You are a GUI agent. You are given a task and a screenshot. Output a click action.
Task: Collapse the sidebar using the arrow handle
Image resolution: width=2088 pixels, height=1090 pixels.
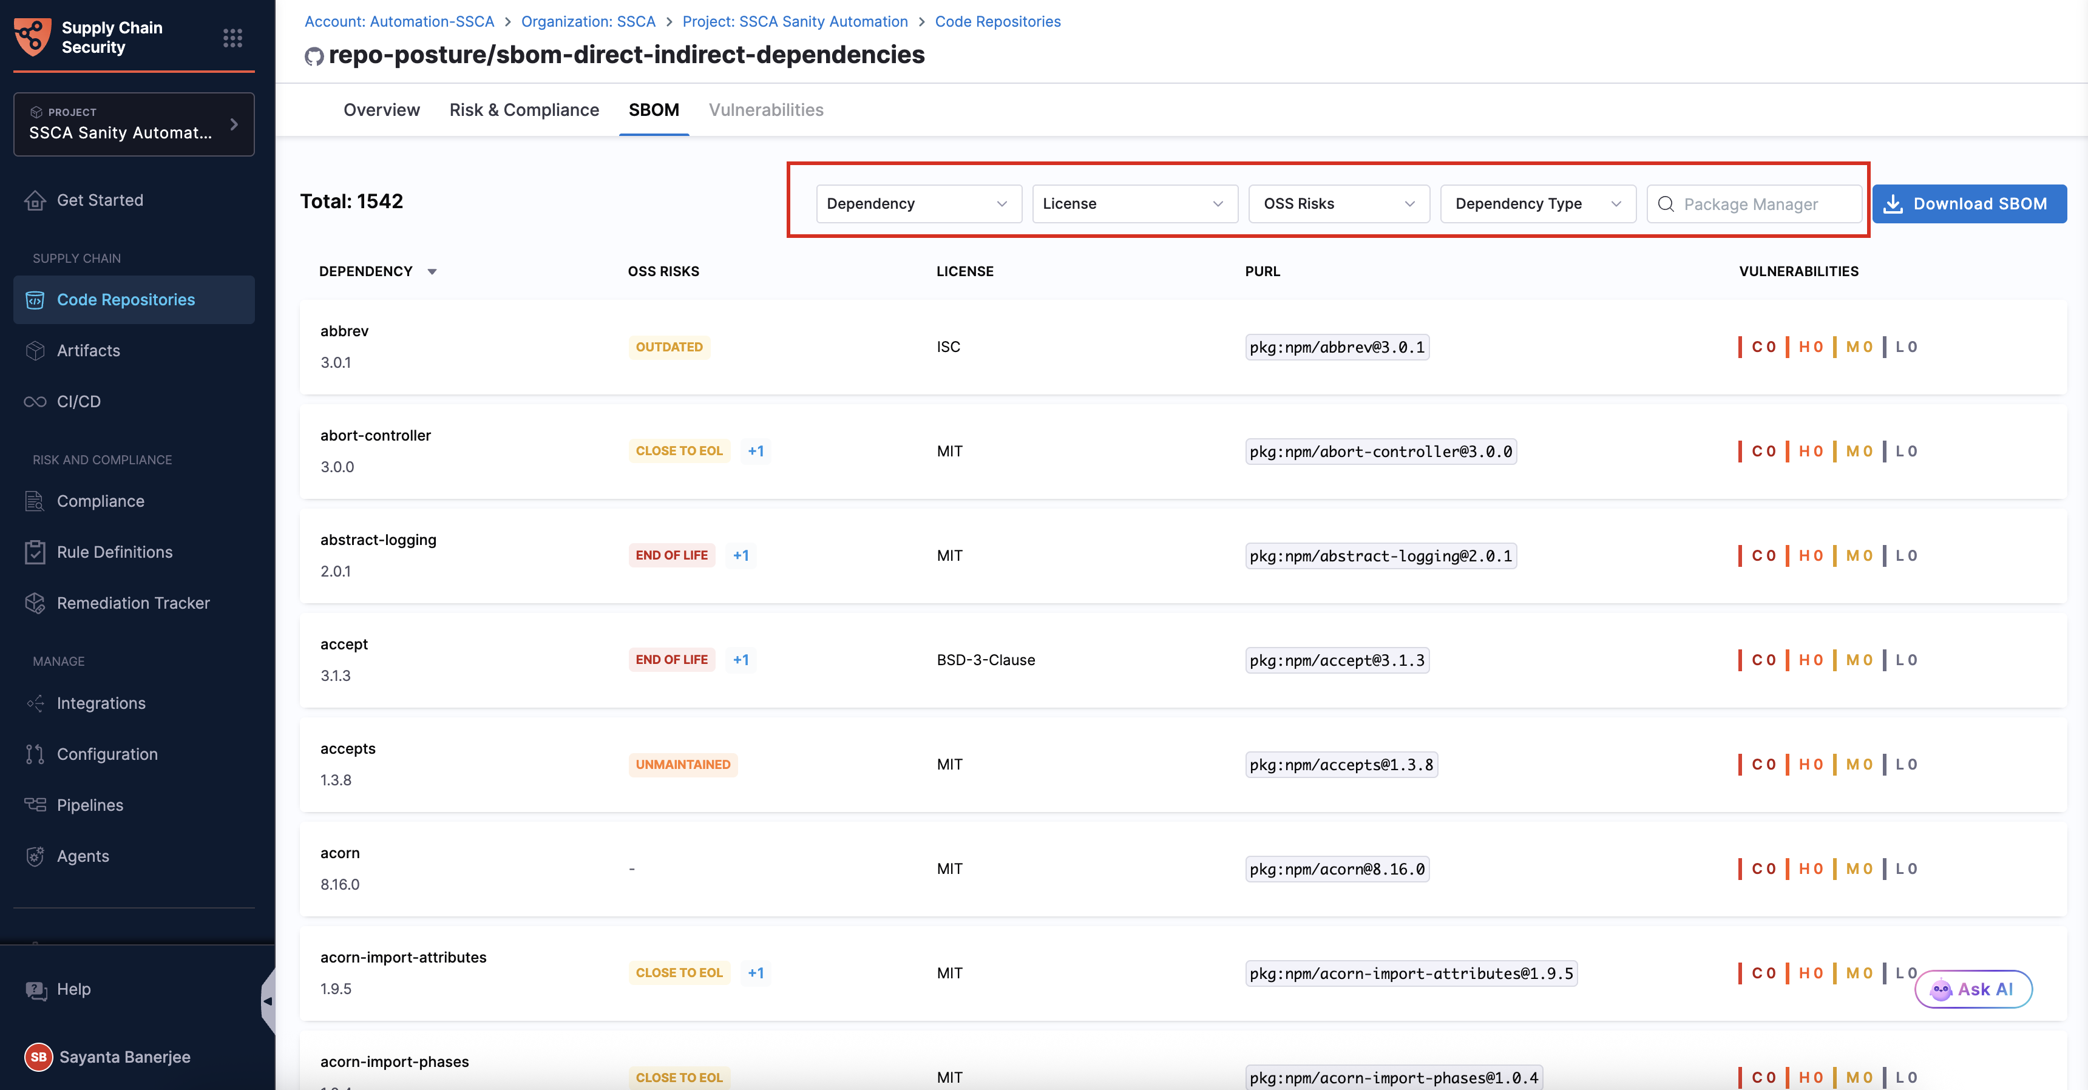(x=268, y=1001)
